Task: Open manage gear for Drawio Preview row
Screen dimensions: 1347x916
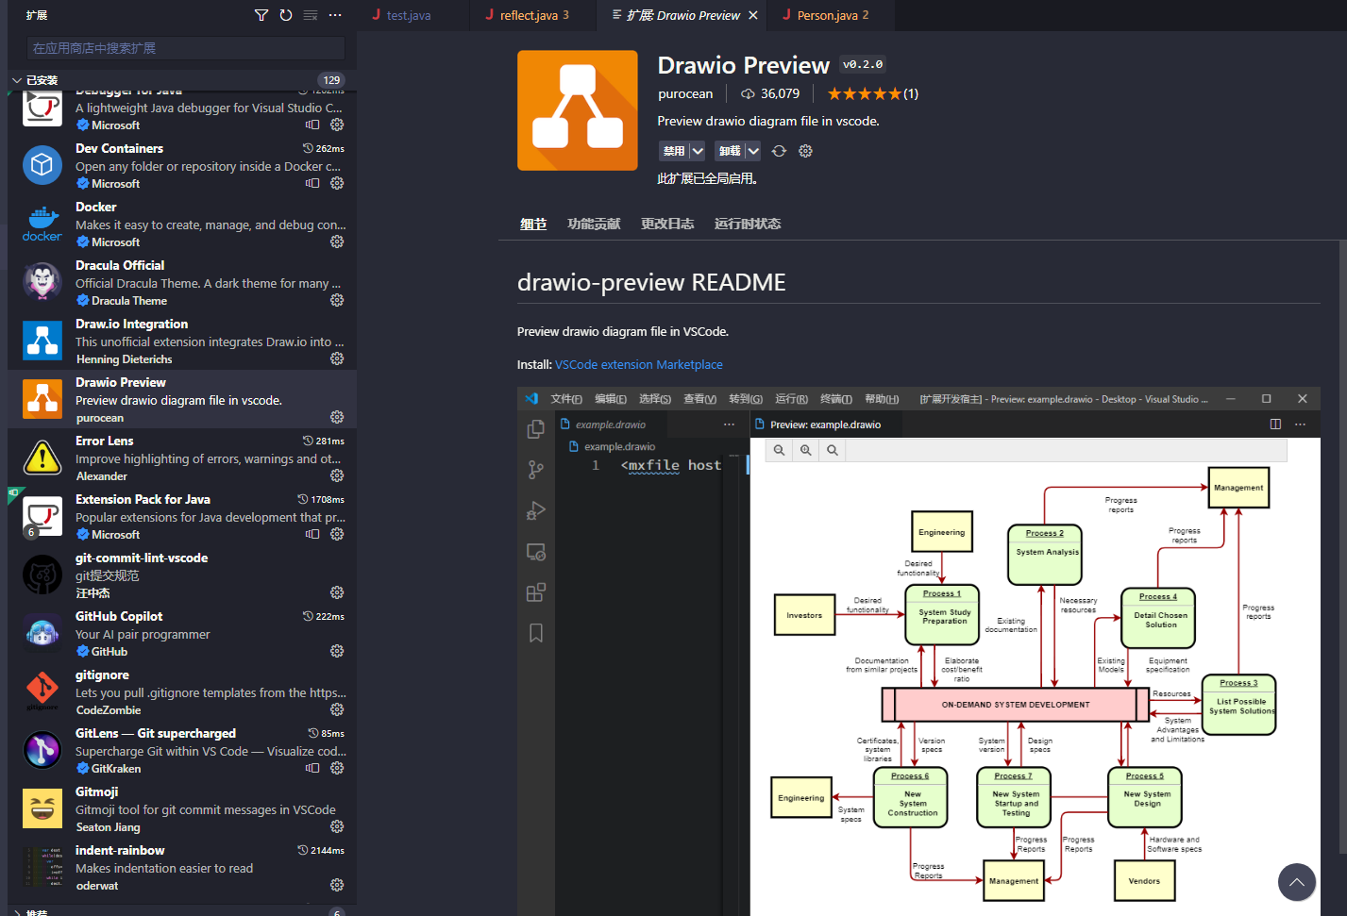Action: [337, 417]
